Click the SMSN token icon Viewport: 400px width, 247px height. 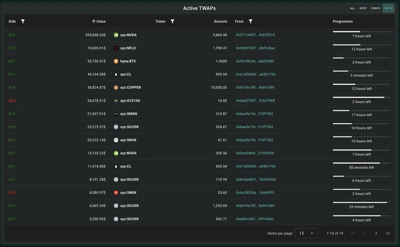[x=116, y=114]
